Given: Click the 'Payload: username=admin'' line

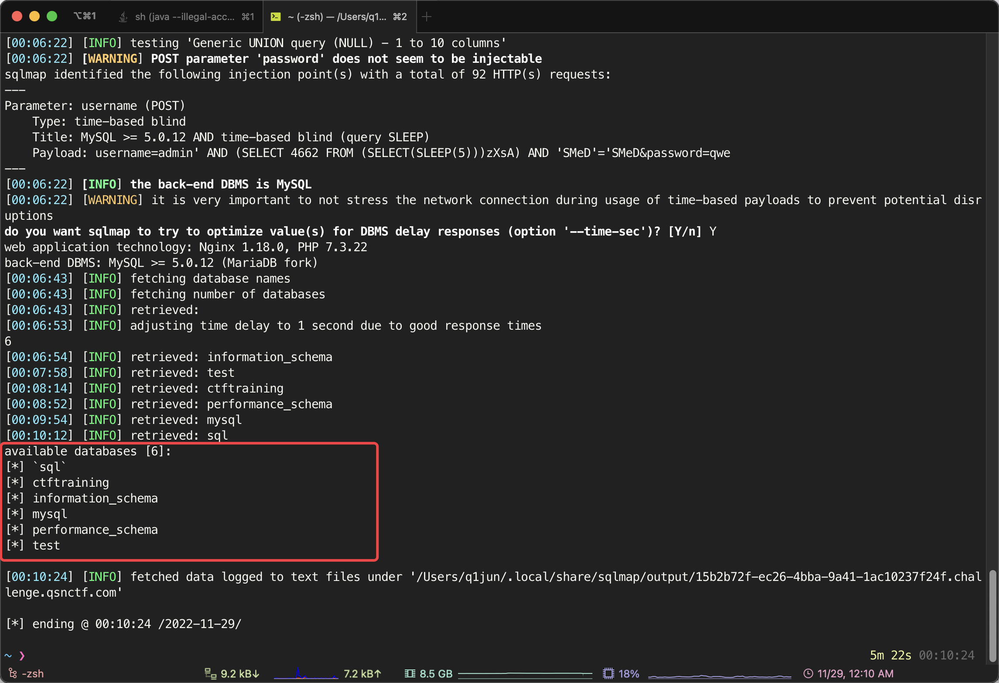Looking at the screenshot, I should pos(381,153).
